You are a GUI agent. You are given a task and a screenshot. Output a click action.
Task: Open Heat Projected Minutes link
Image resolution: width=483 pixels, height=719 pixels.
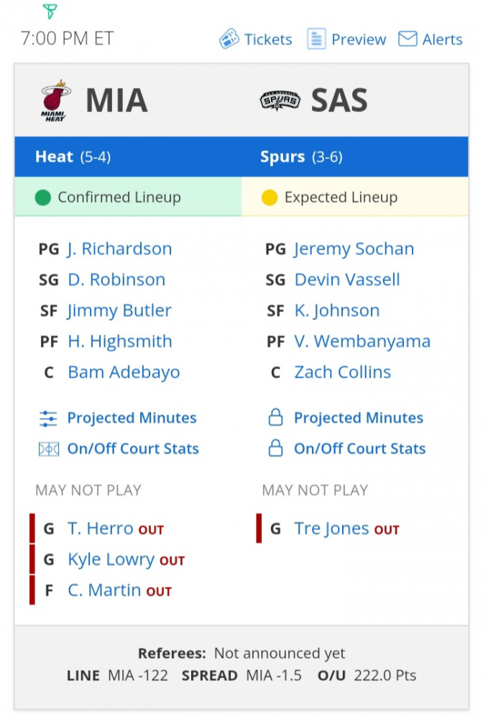132,418
